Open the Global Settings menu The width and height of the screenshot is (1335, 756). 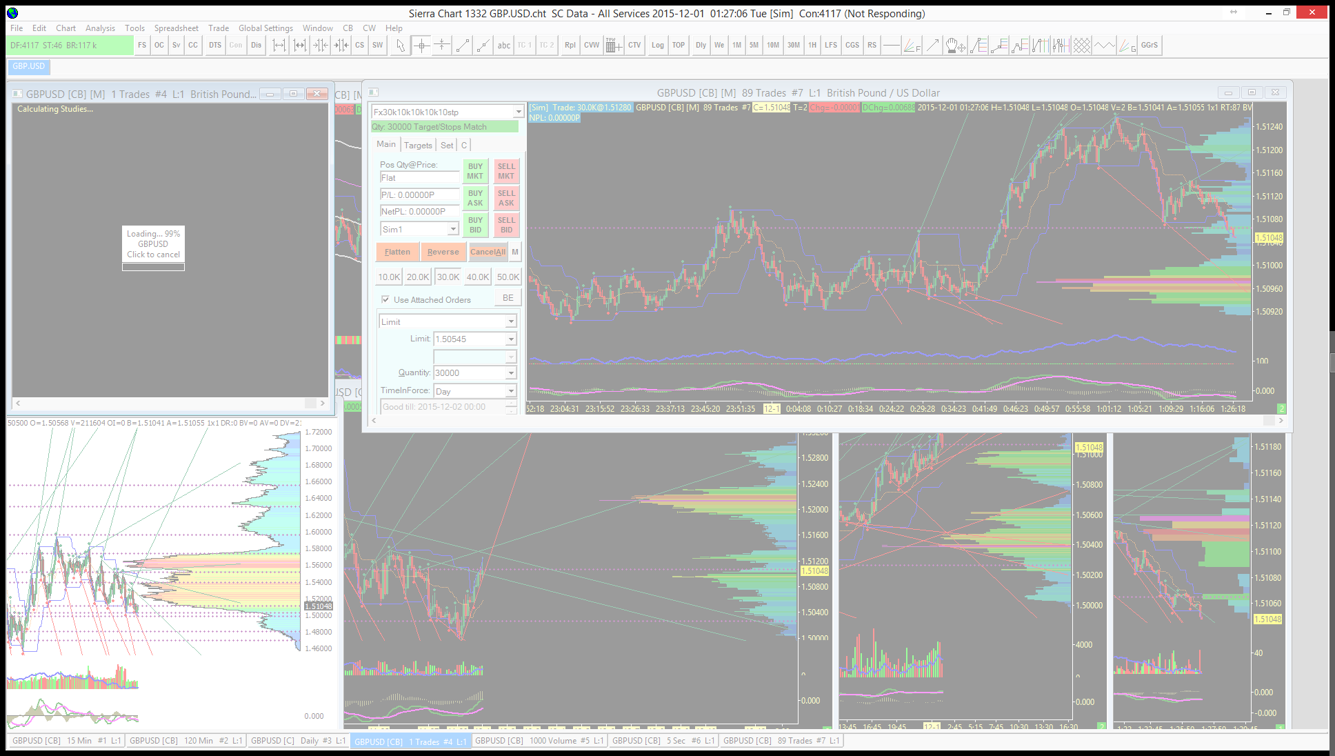(265, 28)
